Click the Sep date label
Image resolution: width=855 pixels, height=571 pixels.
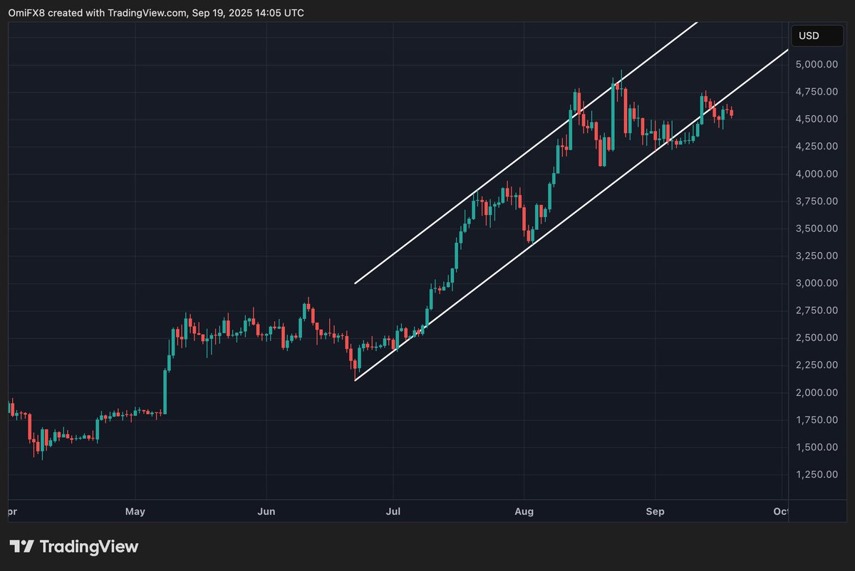coord(655,511)
